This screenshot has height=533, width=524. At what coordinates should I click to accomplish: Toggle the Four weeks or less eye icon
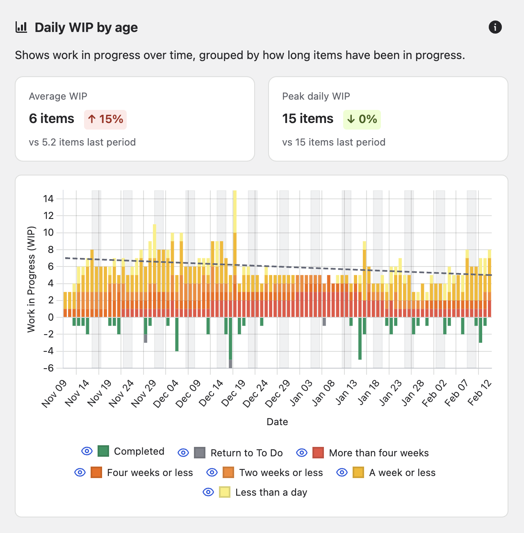(80, 472)
